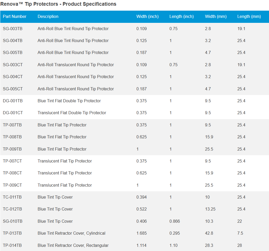Click the 13.25 width value for TC-012TB
The width and height of the screenshot is (269, 251).
pyautogui.click(x=210, y=209)
